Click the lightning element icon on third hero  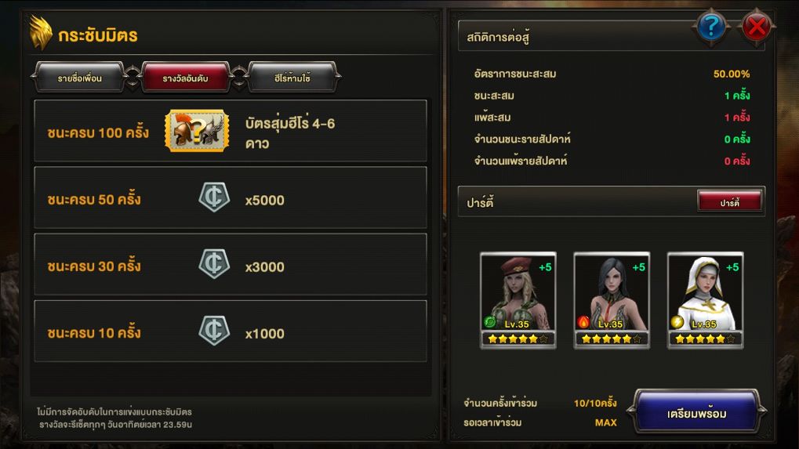677,322
